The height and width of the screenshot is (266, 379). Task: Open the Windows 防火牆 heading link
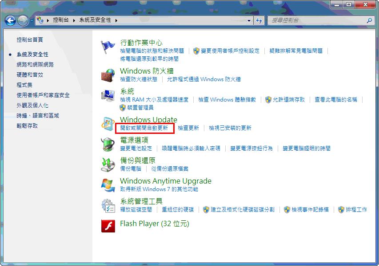click(147, 71)
